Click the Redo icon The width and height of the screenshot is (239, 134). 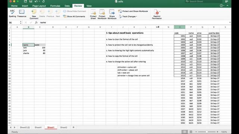[x=43, y=1]
